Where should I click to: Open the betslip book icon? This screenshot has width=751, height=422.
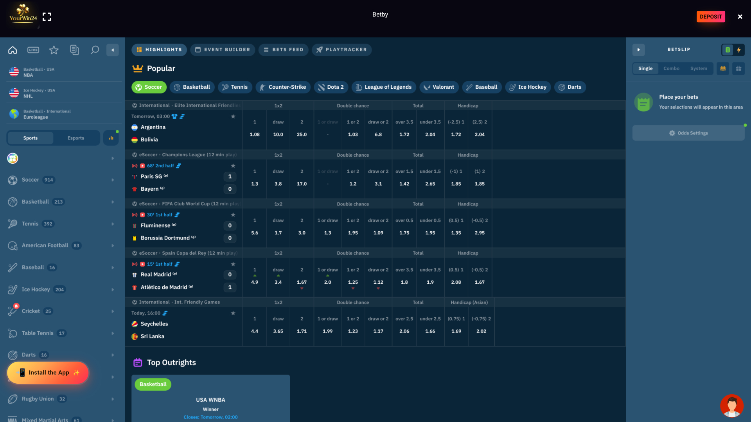[x=723, y=68]
